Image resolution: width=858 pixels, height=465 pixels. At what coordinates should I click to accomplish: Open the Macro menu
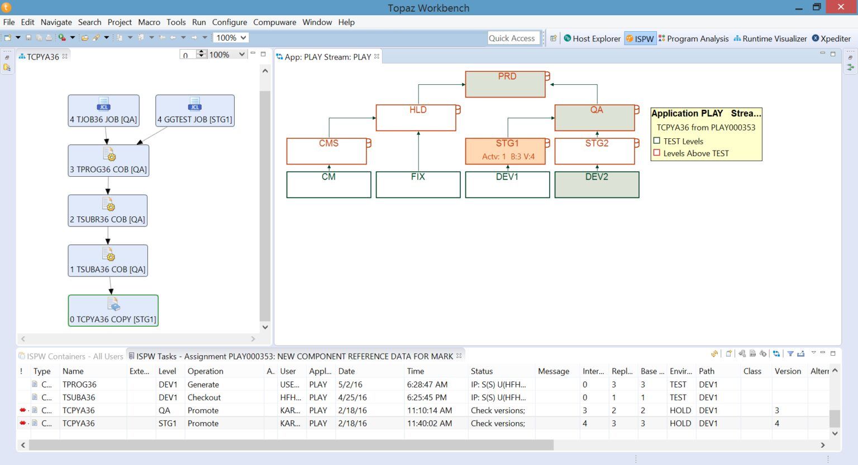[149, 22]
